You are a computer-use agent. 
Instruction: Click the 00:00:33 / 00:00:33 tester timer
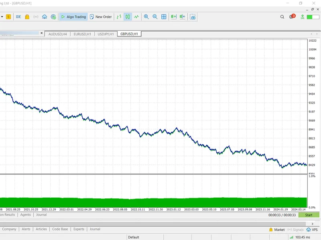click(282, 215)
